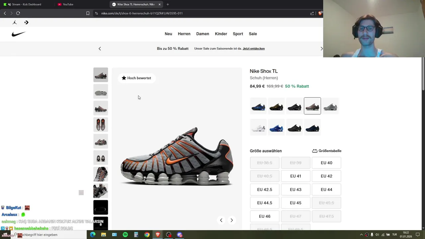Click the share icon in address bar
Image resolution: width=425 pixels, height=239 pixels.
[312, 13]
